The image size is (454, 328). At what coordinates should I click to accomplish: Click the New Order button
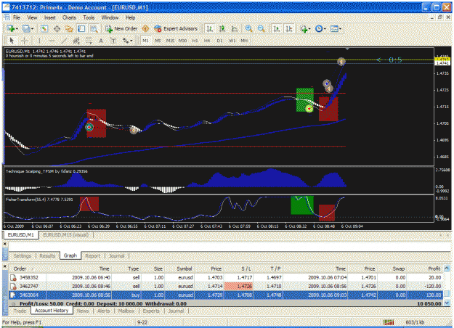121,28
